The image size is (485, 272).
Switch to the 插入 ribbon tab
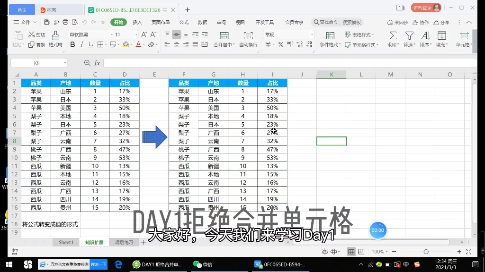137,22
